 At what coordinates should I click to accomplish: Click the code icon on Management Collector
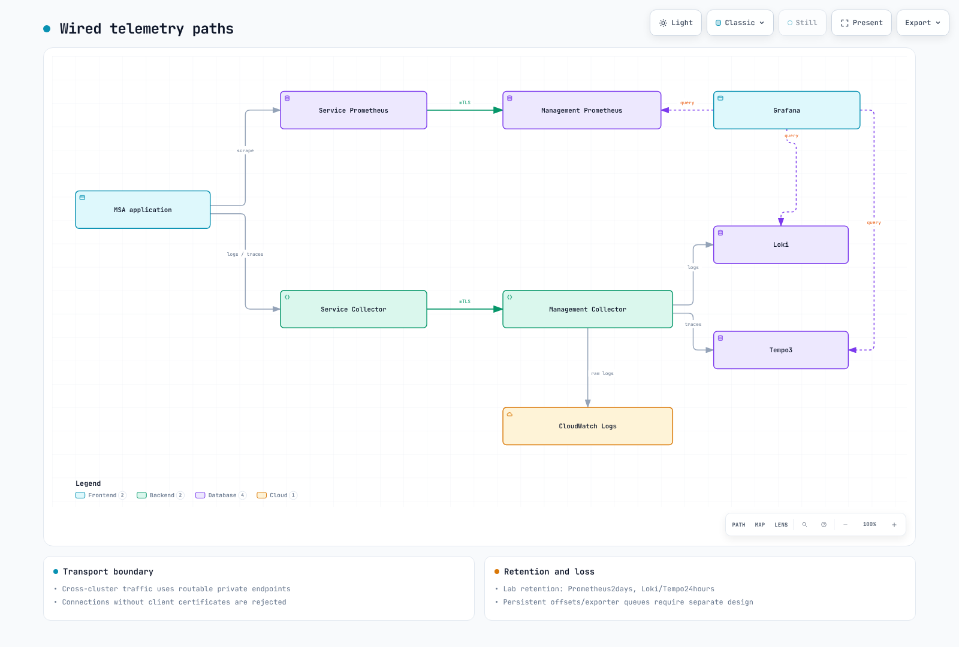pyautogui.click(x=509, y=297)
